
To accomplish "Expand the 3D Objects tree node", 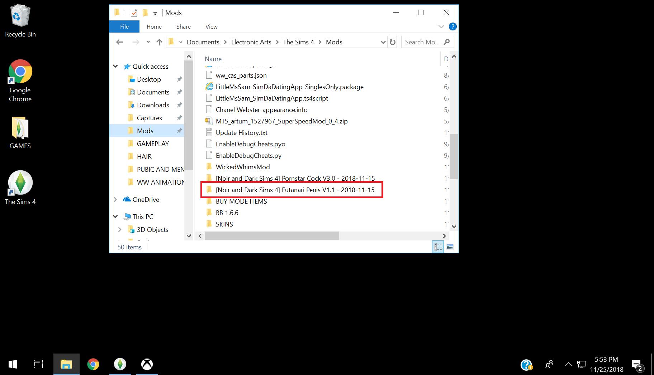I will point(120,229).
